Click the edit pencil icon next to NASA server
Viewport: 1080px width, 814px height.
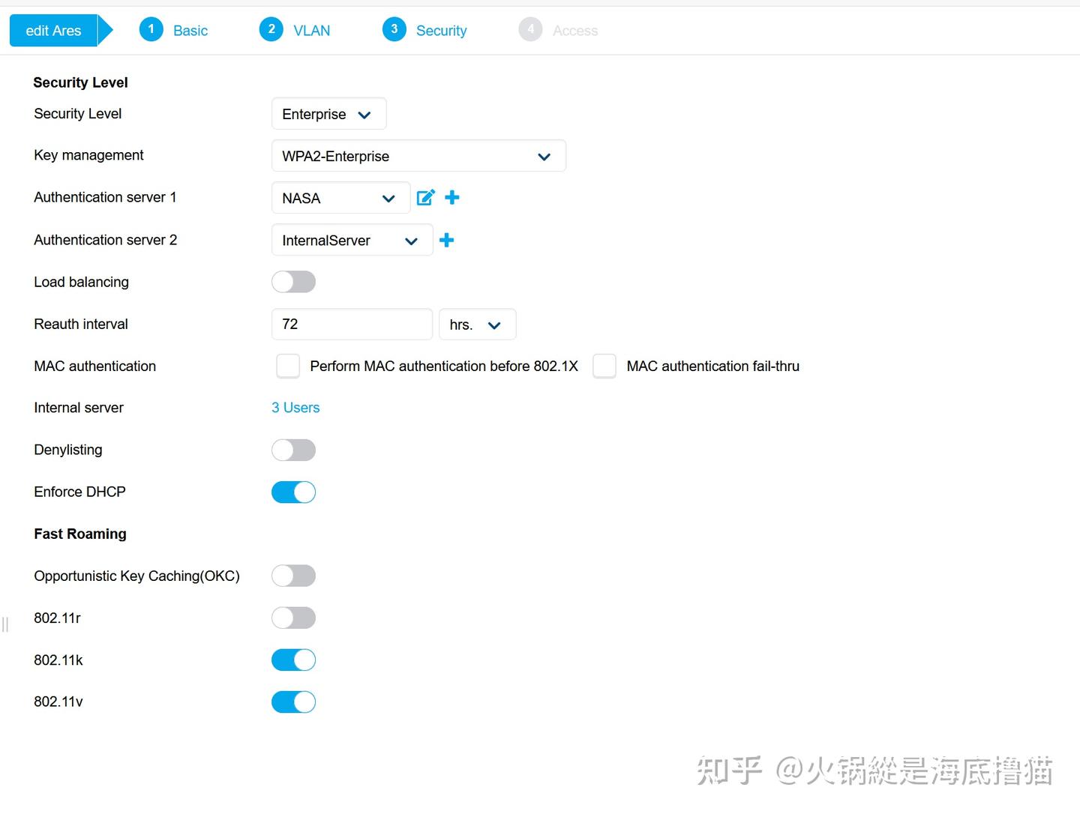pos(425,197)
